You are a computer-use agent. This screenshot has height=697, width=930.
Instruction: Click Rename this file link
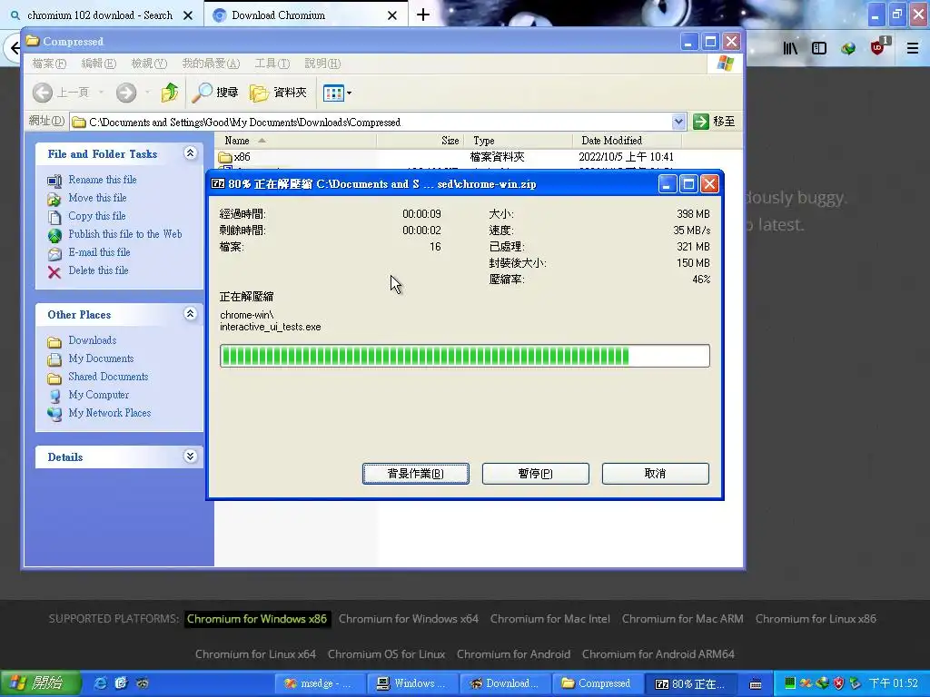point(102,180)
